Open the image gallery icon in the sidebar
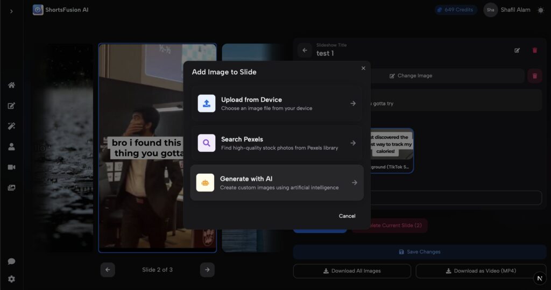 tap(11, 188)
